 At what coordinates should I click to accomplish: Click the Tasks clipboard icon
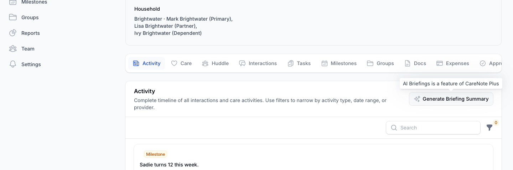click(x=290, y=63)
